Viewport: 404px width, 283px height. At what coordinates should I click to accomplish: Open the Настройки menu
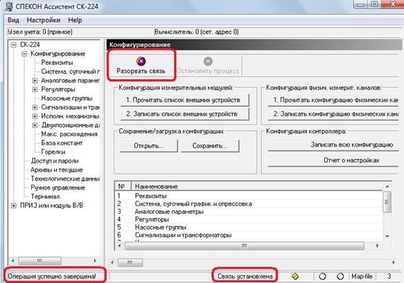point(44,20)
